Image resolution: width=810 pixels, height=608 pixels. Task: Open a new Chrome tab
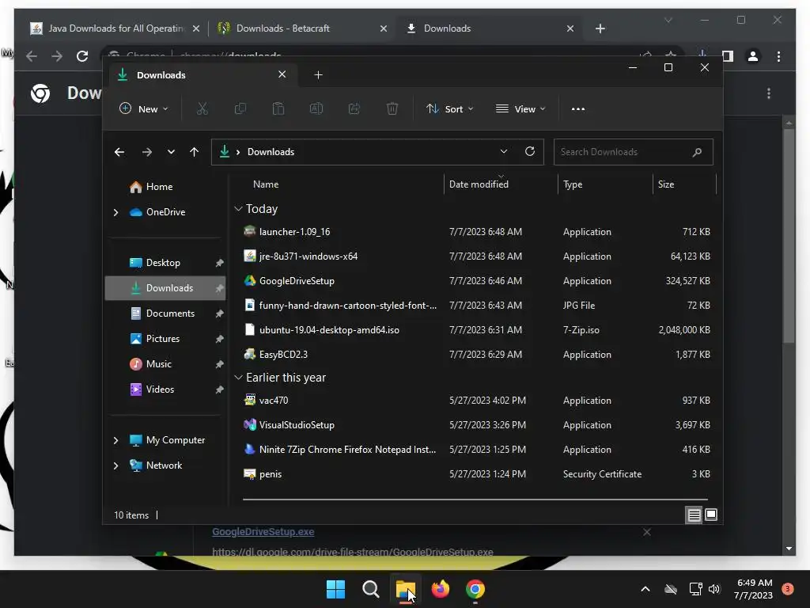[600, 28]
